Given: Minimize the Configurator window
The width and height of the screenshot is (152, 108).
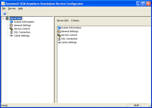Looking at the screenshot, I should coord(138,4).
